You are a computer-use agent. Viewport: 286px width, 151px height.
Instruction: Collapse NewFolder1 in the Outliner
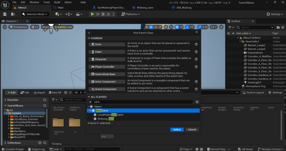coord(240,41)
